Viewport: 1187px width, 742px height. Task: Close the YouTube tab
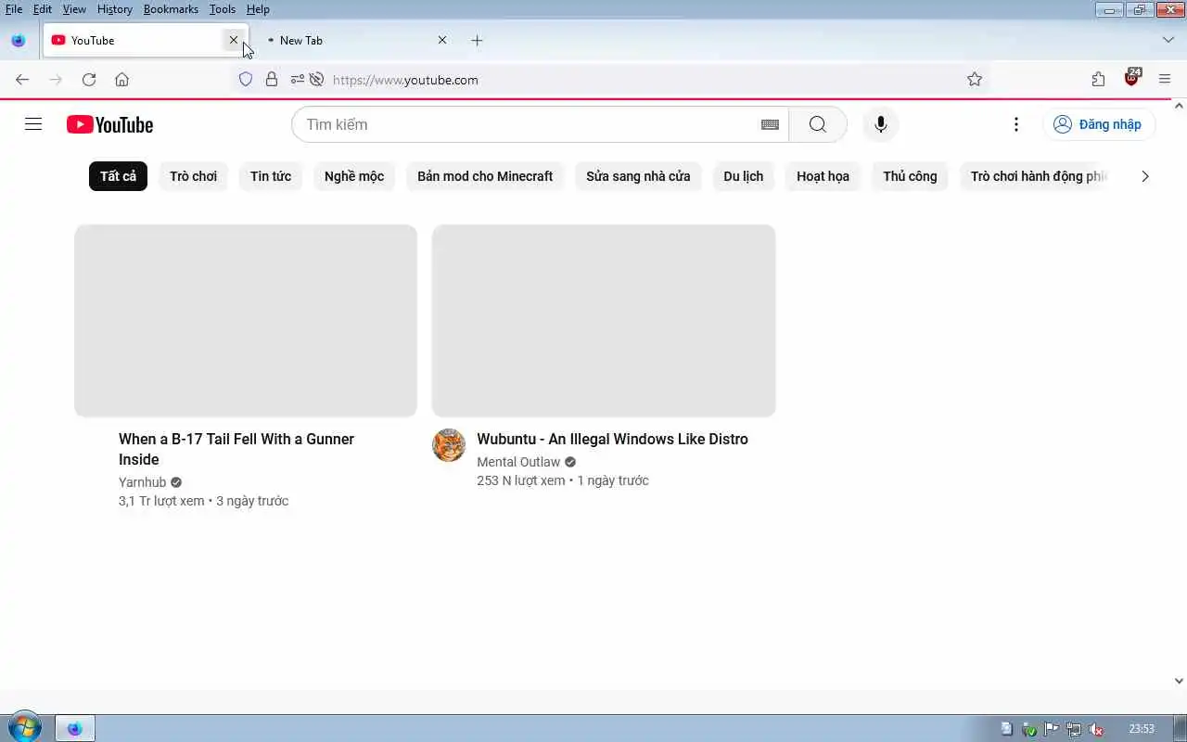234,41
